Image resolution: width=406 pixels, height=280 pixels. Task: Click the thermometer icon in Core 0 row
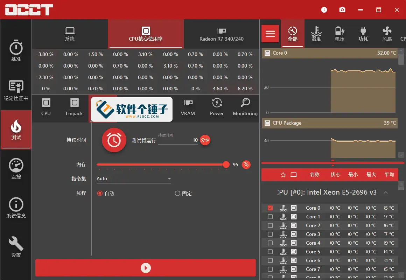coord(283,208)
